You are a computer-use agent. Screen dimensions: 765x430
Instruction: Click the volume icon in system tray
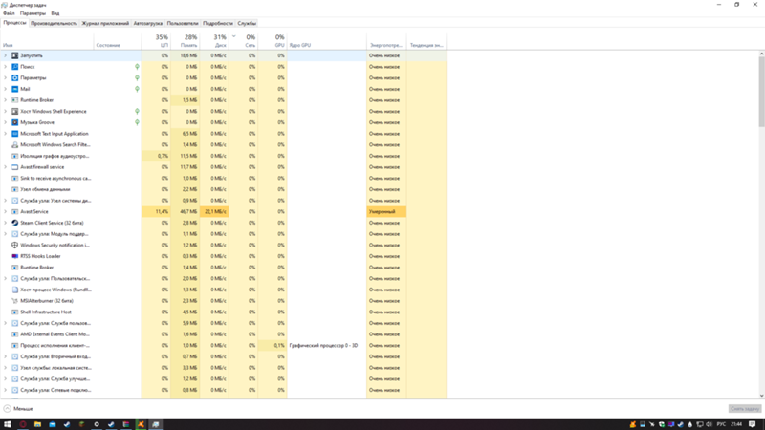[x=709, y=424]
